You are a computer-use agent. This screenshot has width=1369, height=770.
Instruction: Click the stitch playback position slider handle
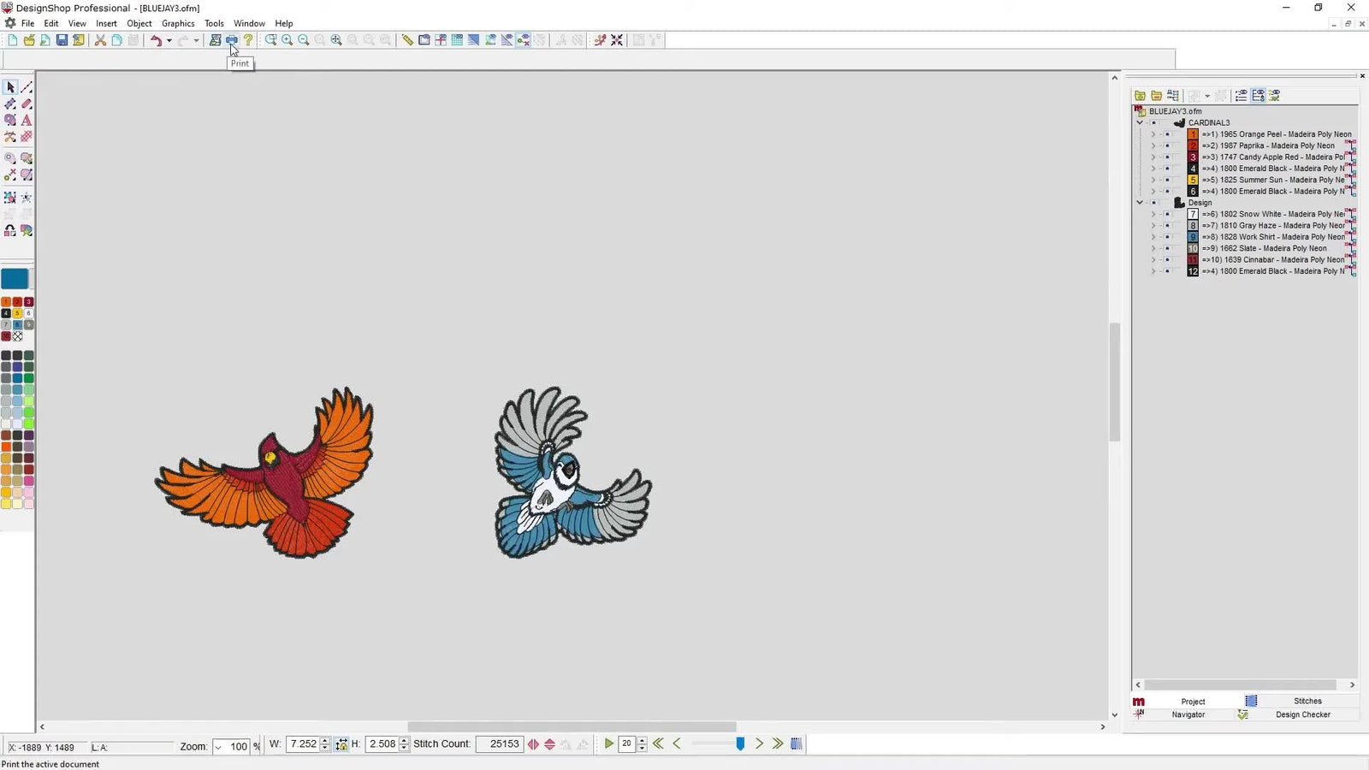[x=740, y=744]
